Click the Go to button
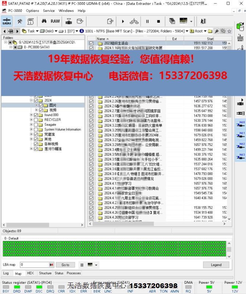 (x=65, y=265)
